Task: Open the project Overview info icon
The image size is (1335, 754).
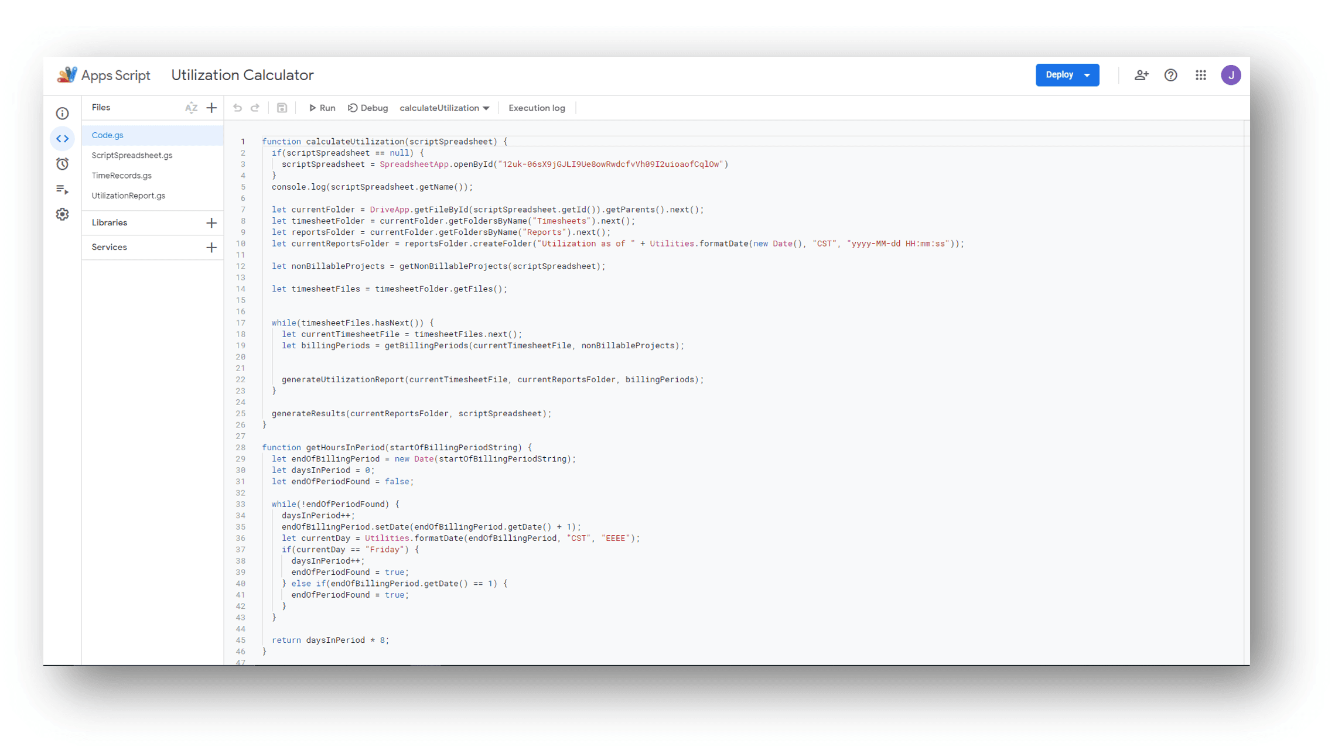Action: pyautogui.click(x=62, y=114)
